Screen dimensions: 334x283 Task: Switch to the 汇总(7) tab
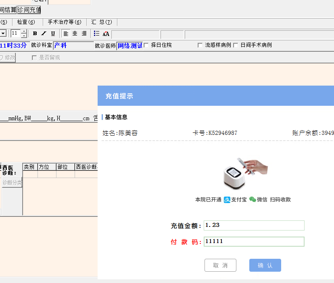pos(102,22)
